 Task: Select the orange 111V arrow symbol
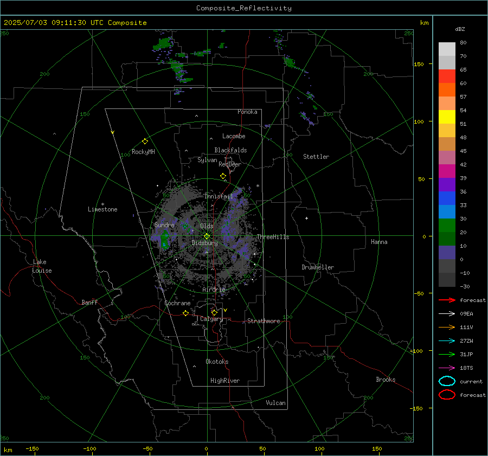pos(447,327)
